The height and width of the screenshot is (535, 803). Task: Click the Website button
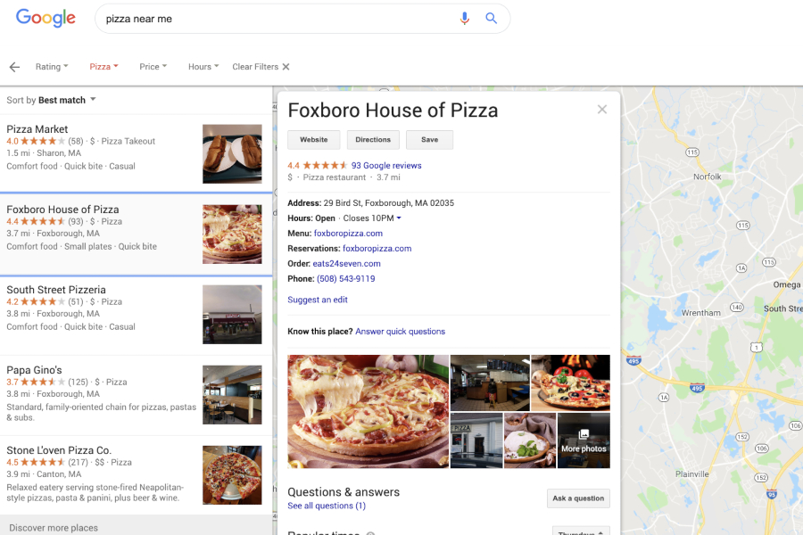pyautogui.click(x=314, y=140)
